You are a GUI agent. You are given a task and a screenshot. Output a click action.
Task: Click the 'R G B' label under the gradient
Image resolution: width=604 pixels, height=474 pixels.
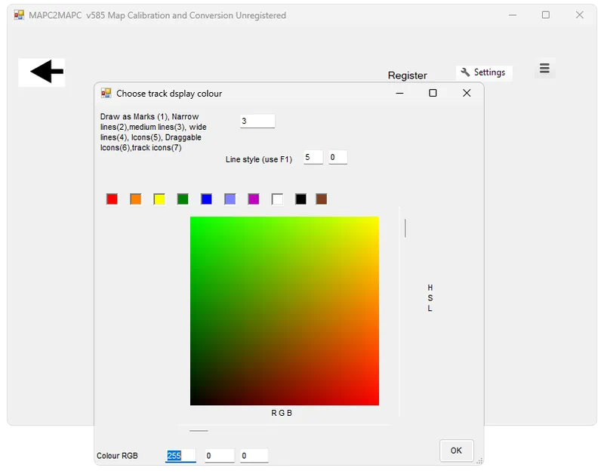coord(282,413)
